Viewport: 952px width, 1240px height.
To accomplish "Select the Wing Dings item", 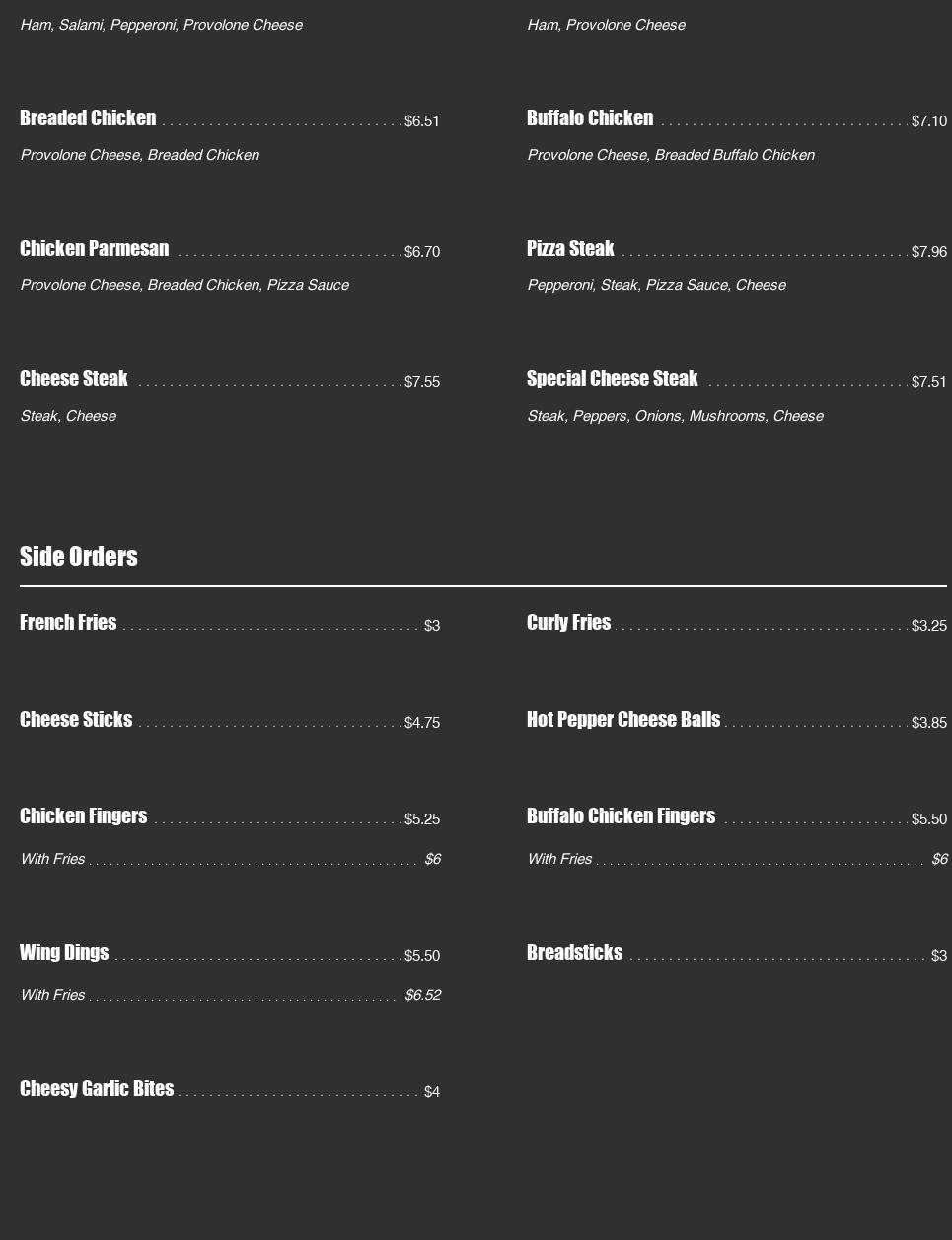I will [64, 953].
